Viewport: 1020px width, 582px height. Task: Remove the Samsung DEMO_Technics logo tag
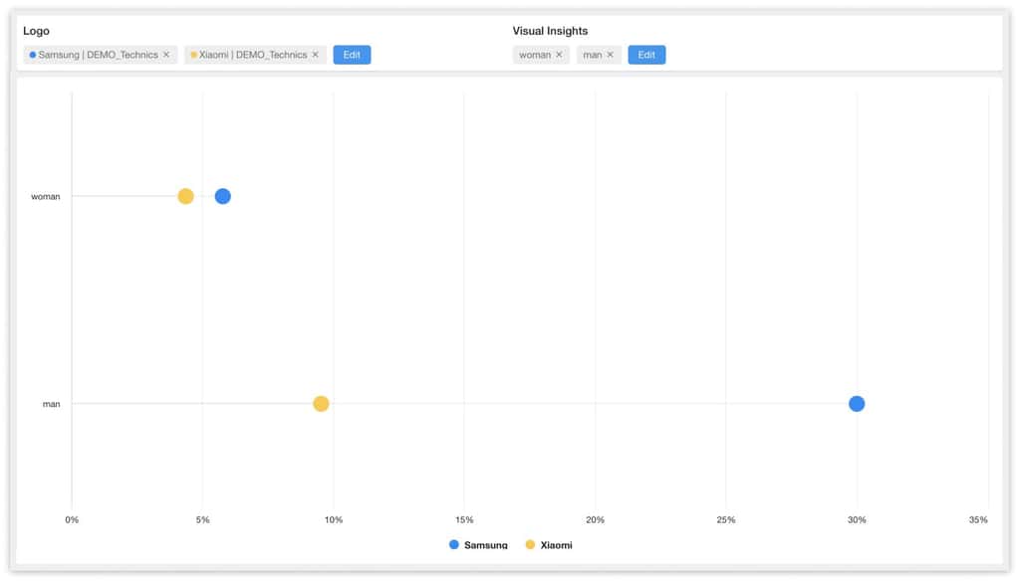pyautogui.click(x=166, y=55)
